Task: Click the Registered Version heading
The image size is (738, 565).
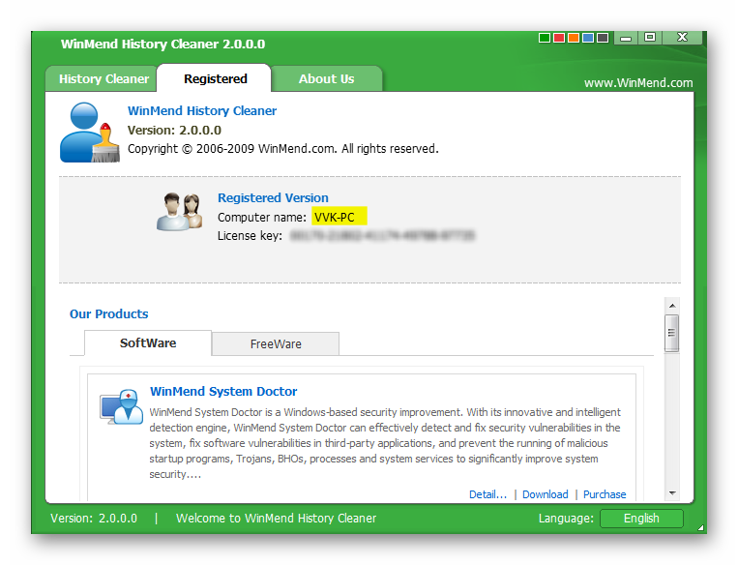Action: (273, 197)
